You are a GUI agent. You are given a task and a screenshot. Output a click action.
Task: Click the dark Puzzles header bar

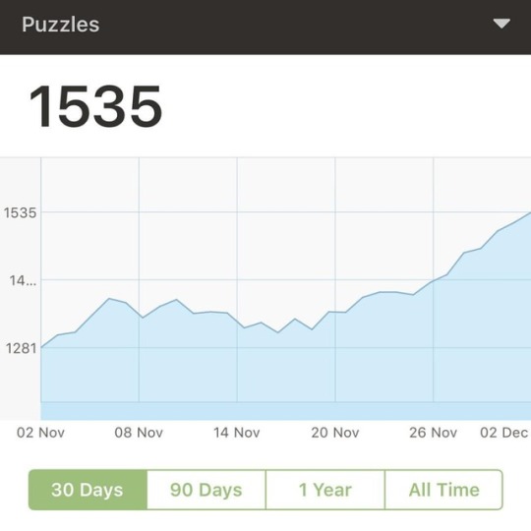[x=265, y=28]
